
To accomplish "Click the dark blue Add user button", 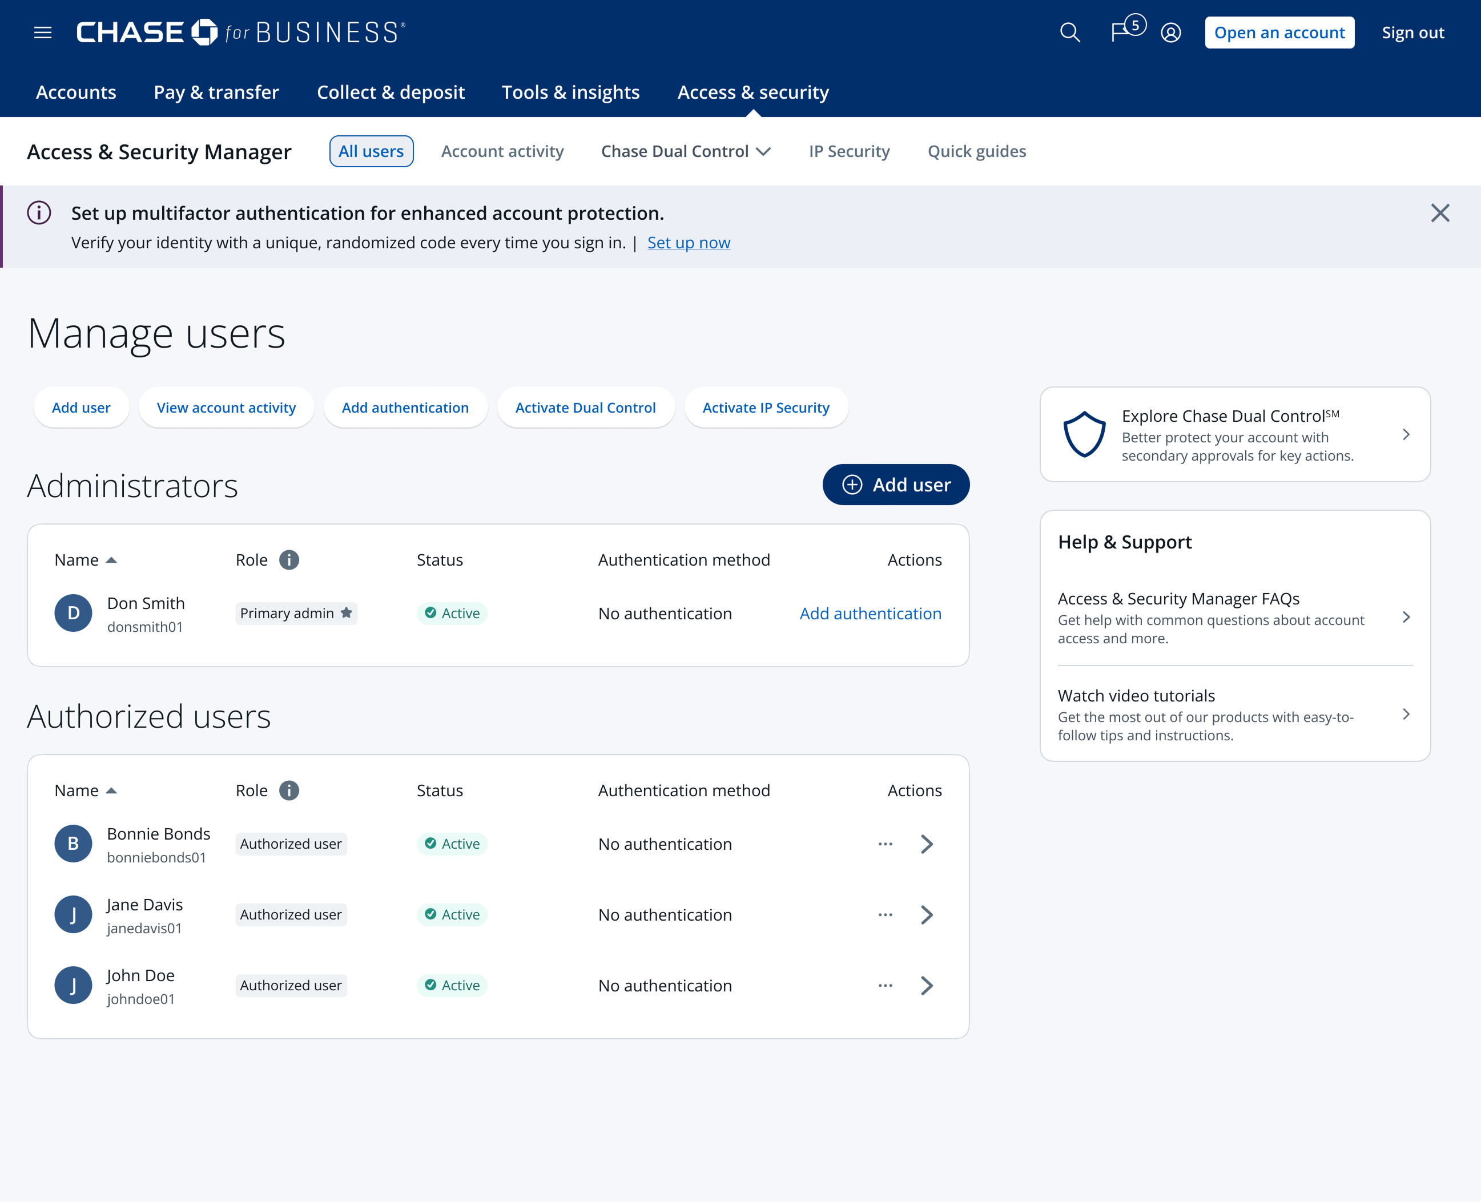I will point(896,485).
